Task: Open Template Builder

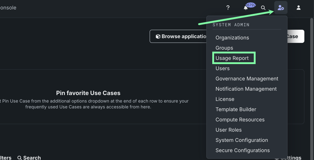Action: (x=236, y=109)
